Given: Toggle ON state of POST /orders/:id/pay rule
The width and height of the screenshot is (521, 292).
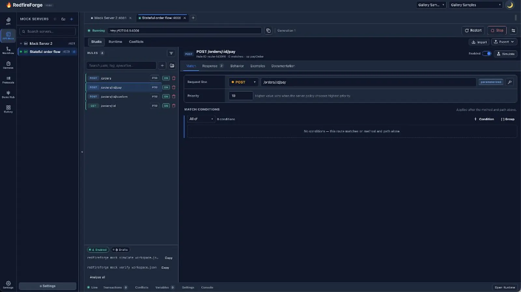Looking at the screenshot, I should [x=166, y=87].
